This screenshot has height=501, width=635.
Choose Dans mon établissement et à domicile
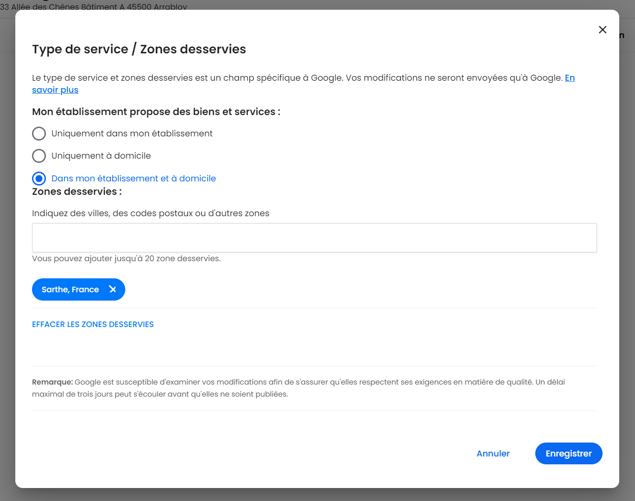click(39, 179)
